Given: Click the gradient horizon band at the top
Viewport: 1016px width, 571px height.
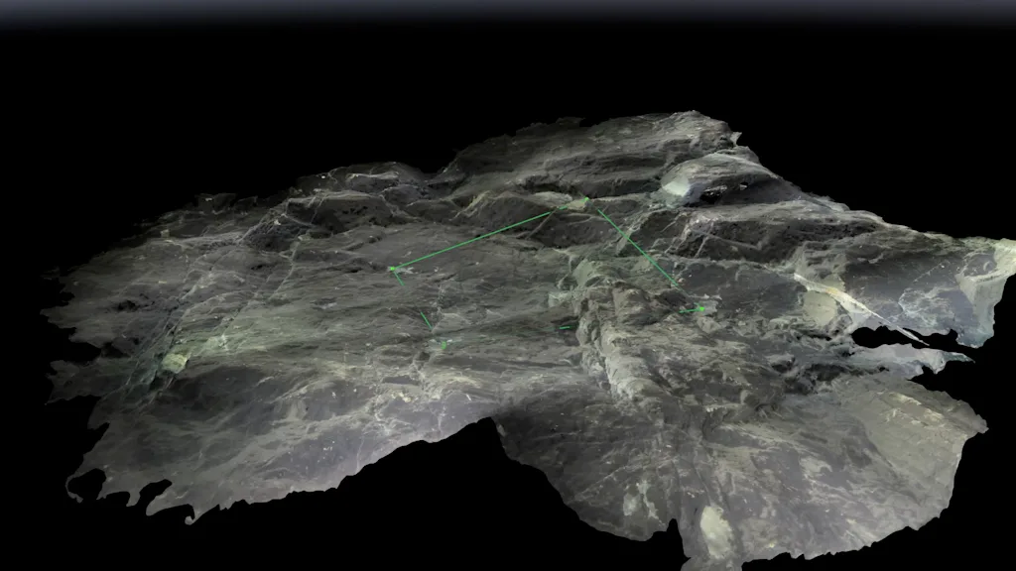Looking at the screenshot, I should (508, 12).
